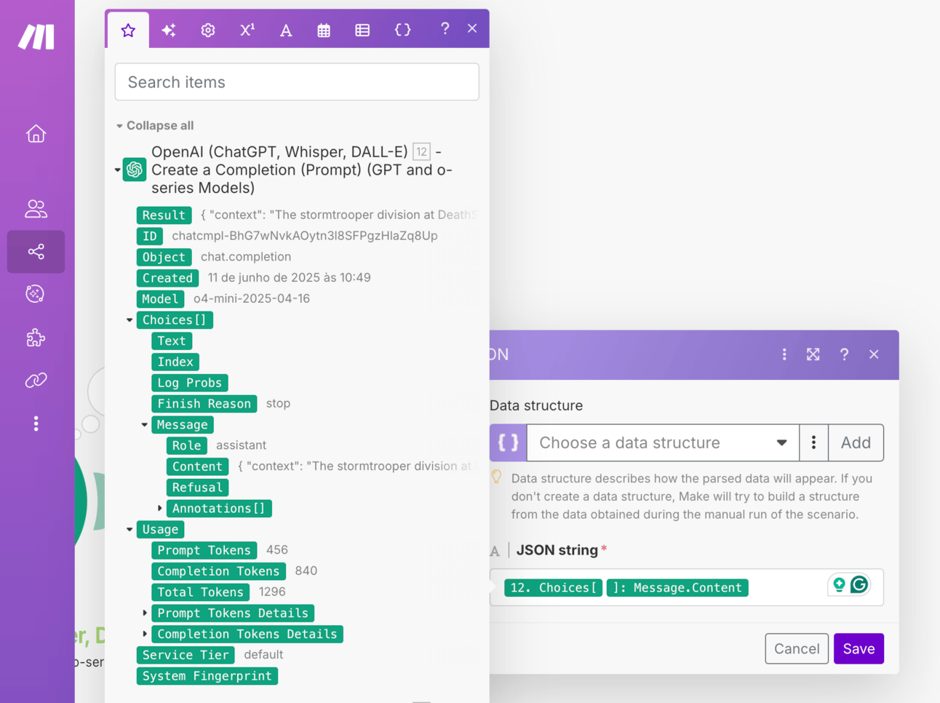The image size is (940, 703).
Task: Select the Text pill
Action: (x=172, y=341)
